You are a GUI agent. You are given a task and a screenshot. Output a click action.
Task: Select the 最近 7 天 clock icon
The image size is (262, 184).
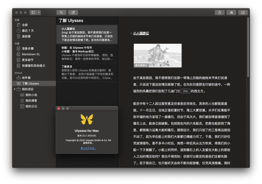(x=18, y=31)
